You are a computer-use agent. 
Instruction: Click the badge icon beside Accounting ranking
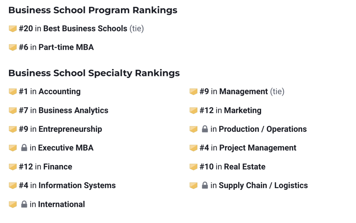(x=13, y=92)
